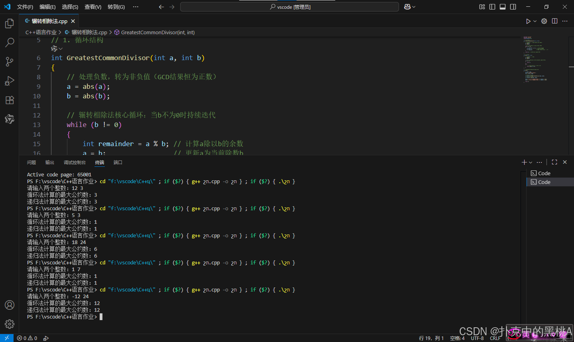
Task: Click line number 6 in gutter
Action: click(x=38, y=58)
